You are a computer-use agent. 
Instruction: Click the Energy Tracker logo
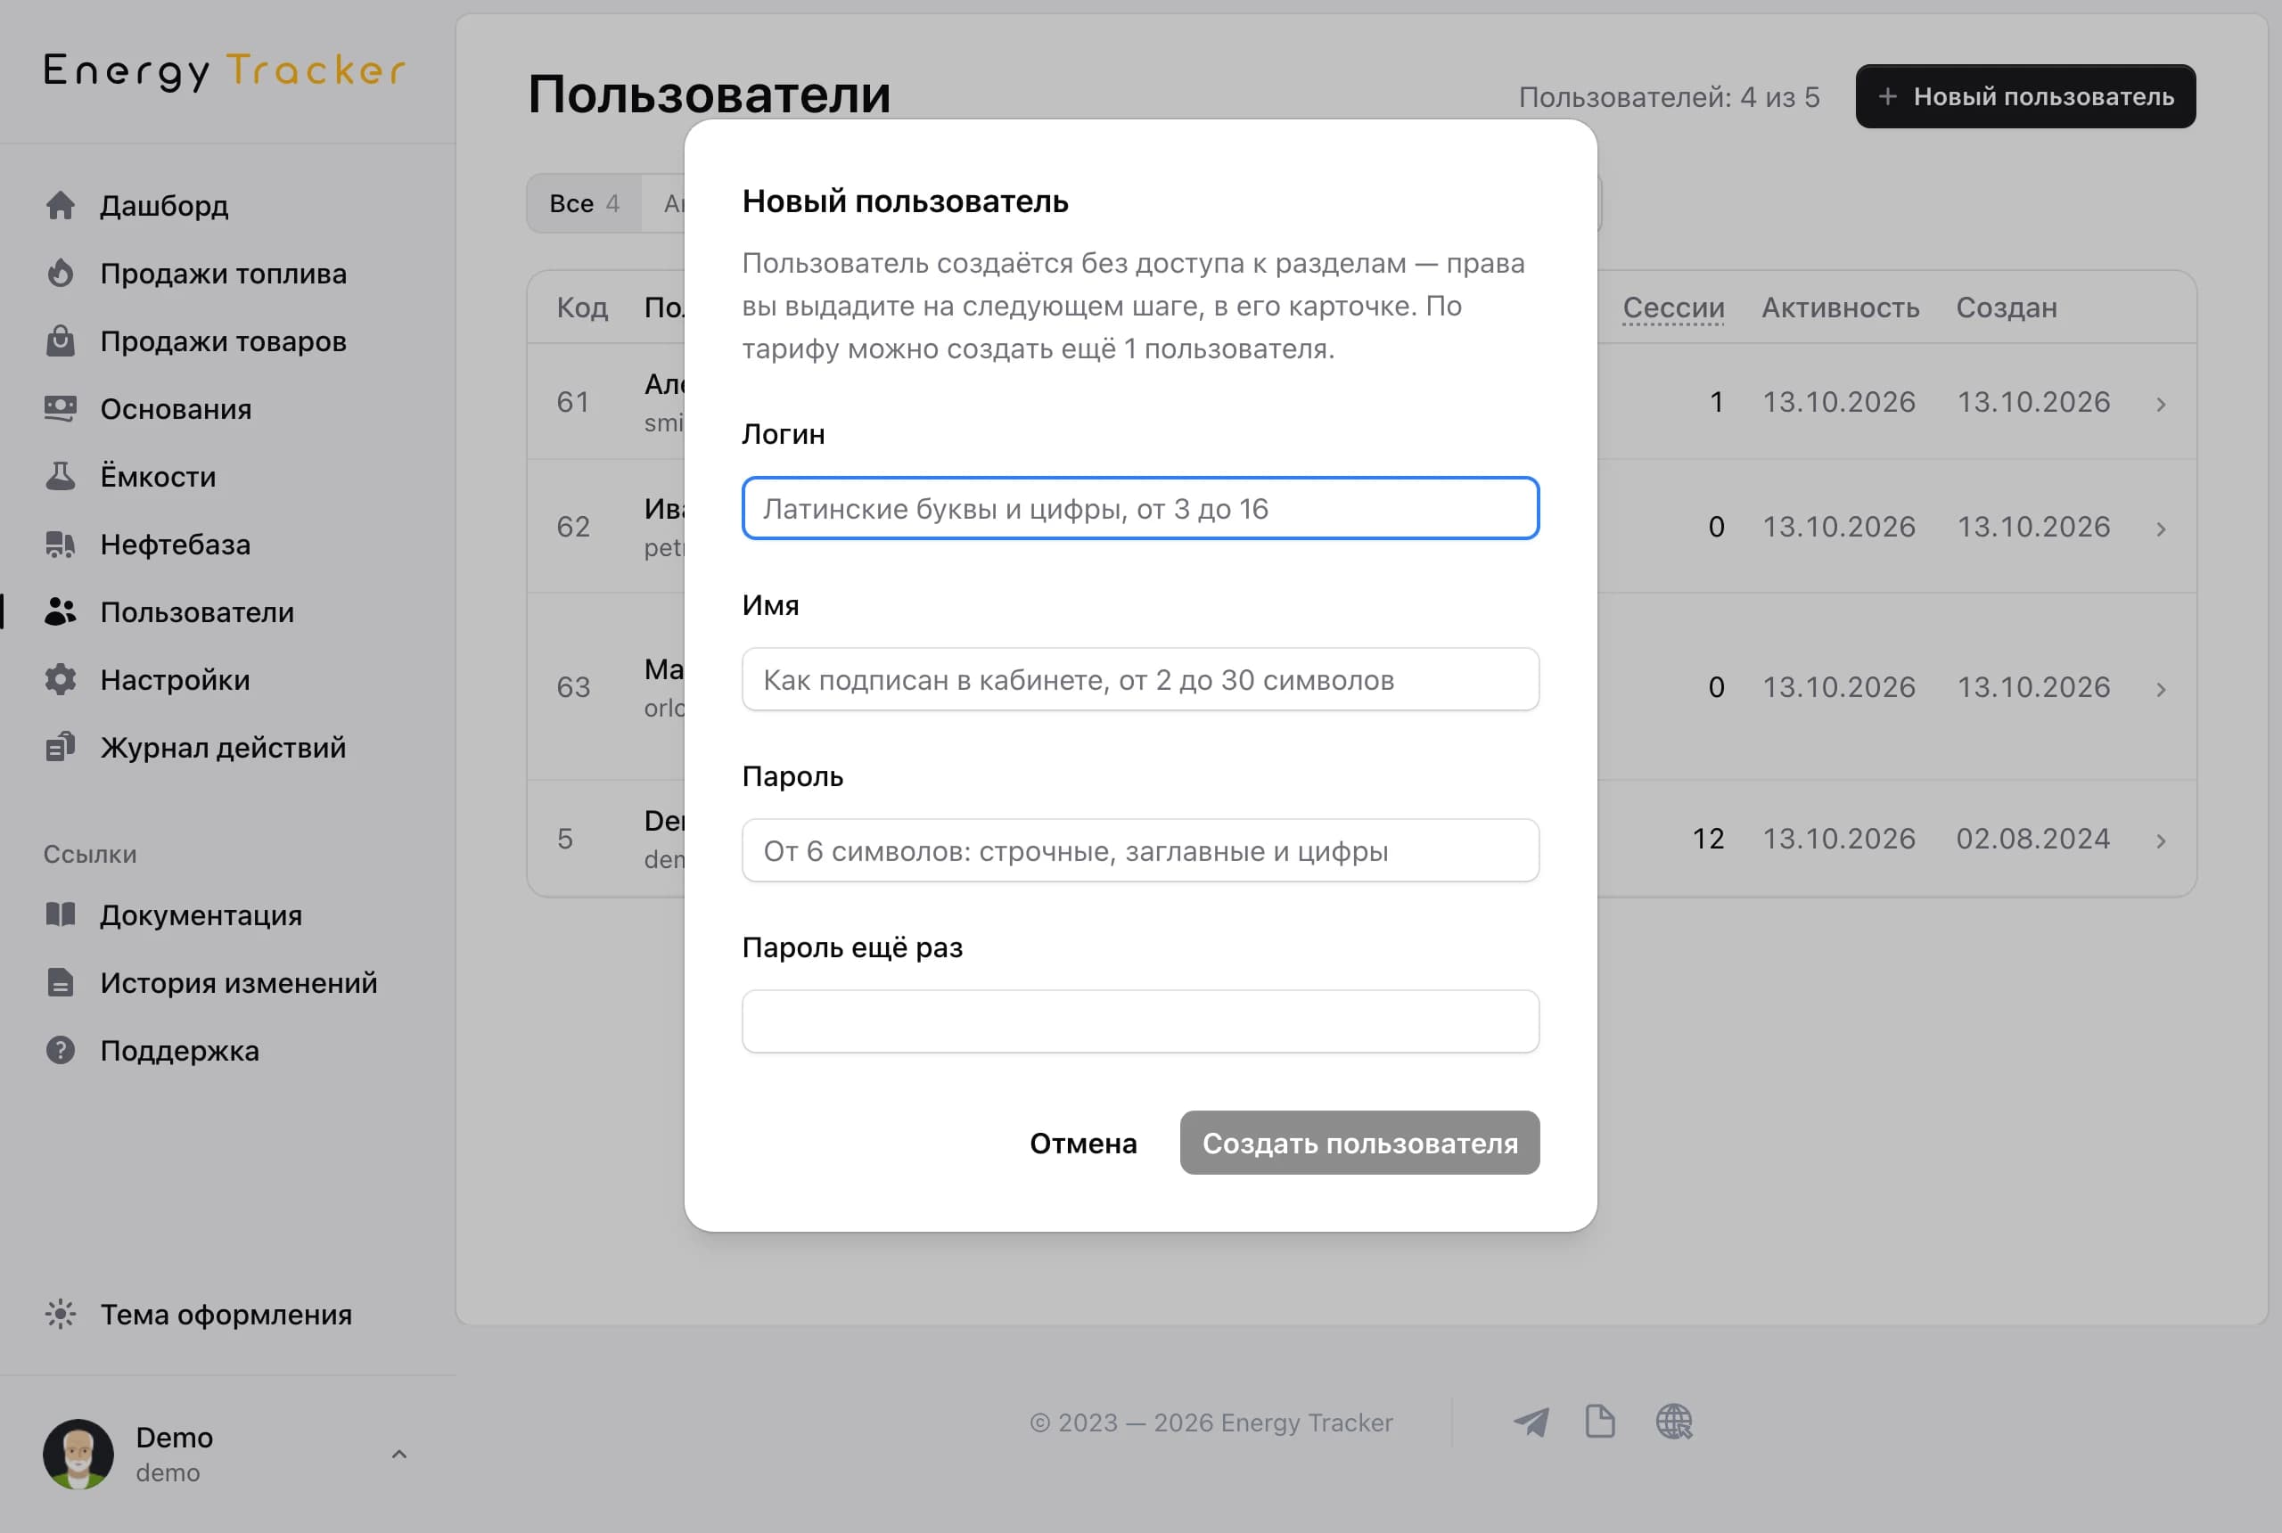224,71
